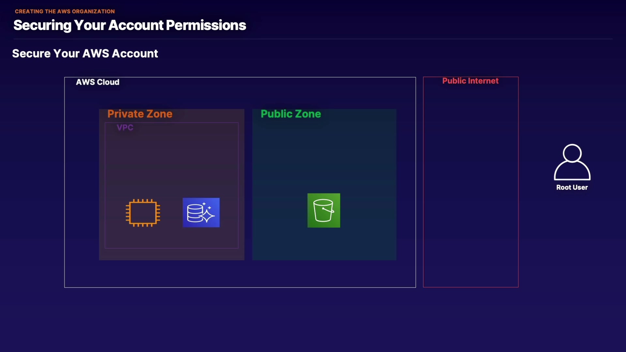The image size is (626, 352).
Task: Click the green S3 bucket icon
Action: point(323,211)
